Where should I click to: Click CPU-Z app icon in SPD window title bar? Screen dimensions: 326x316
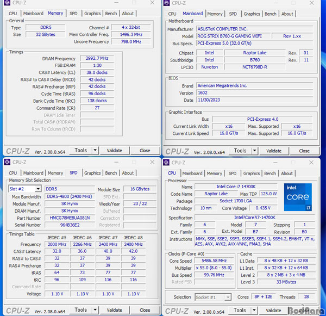pos(7,162)
